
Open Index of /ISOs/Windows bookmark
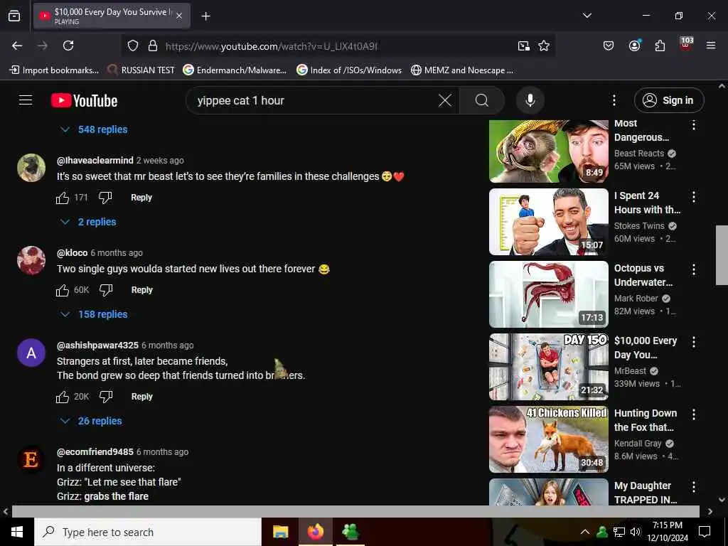point(348,70)
